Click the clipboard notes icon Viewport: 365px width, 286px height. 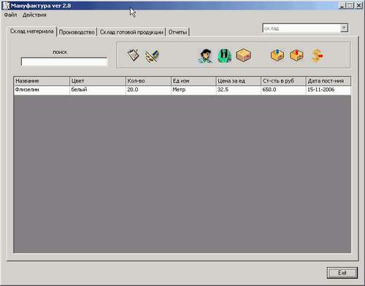pos(133,55)
